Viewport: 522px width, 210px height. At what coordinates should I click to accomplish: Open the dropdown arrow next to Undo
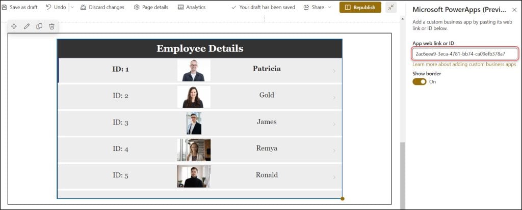coord(72,7)
